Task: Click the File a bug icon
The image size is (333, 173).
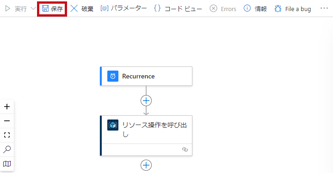Action: pos(278,9)
